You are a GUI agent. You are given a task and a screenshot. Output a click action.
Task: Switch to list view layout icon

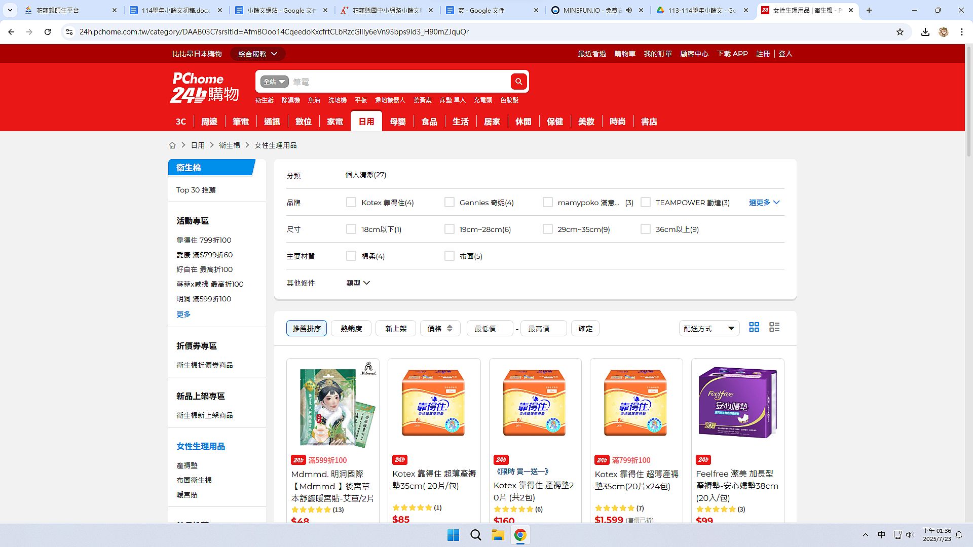[774, 327]
